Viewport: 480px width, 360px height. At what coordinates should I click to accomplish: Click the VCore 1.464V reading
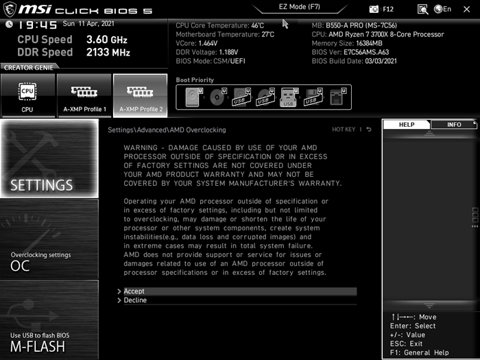pyautogui.click(x=197, y=43)
